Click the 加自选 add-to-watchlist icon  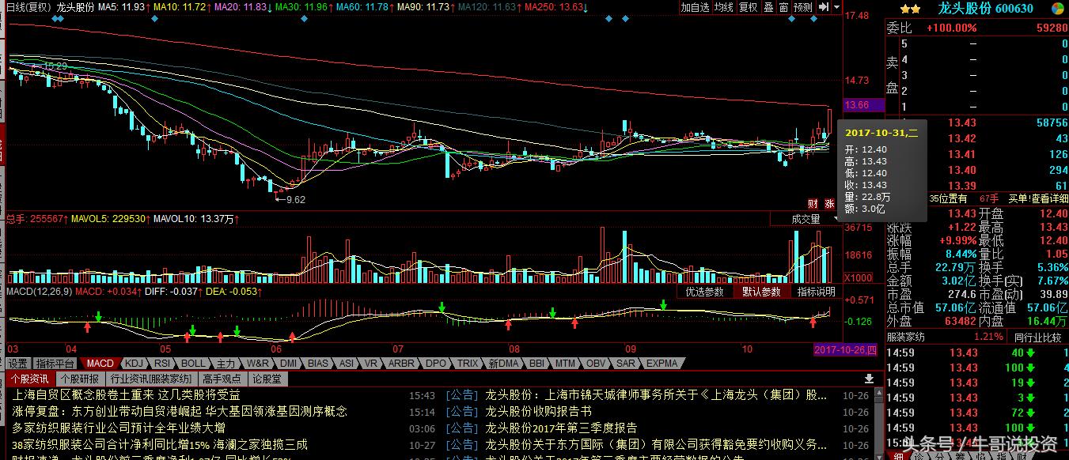[x=695, y=7]
